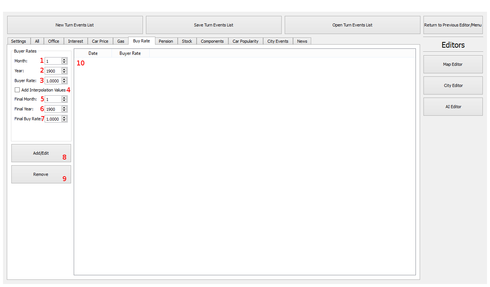Save Turn Events List
Screen dimensions: 490x287
[x=214, y=25]
